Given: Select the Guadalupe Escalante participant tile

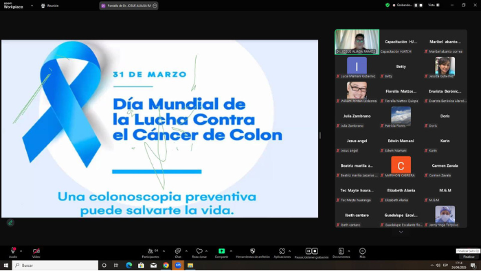Looking at the screenshot, I should pos(401,216).
